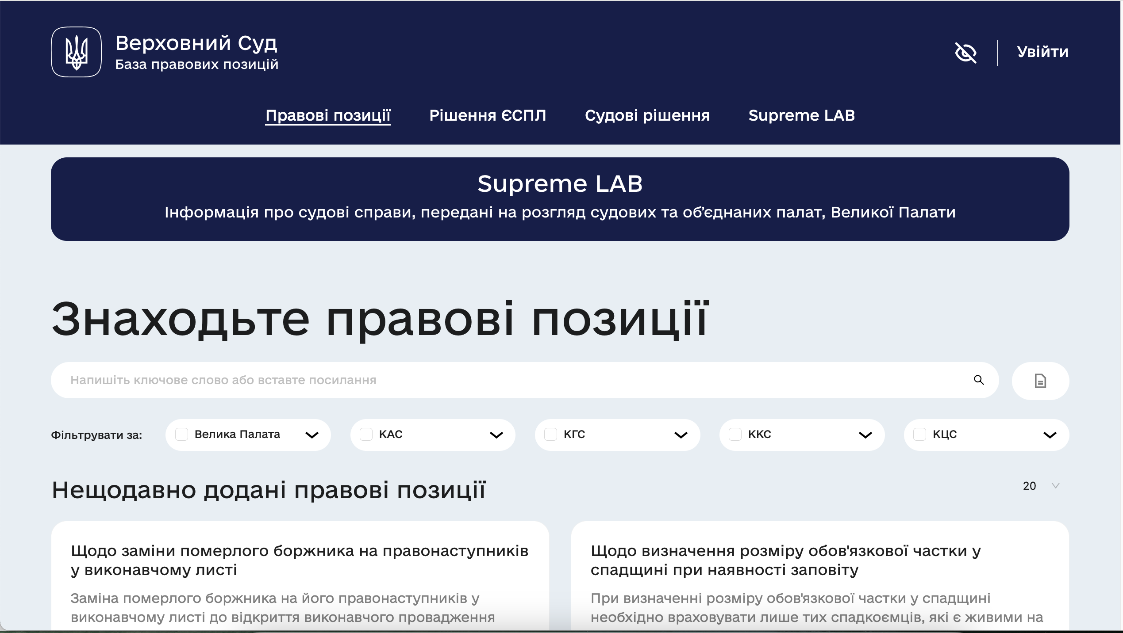The height and width of the screenshot is (633, 1123).
Task: Expand the Велика Палата dropdown chevron
Action: pos(312,435)
